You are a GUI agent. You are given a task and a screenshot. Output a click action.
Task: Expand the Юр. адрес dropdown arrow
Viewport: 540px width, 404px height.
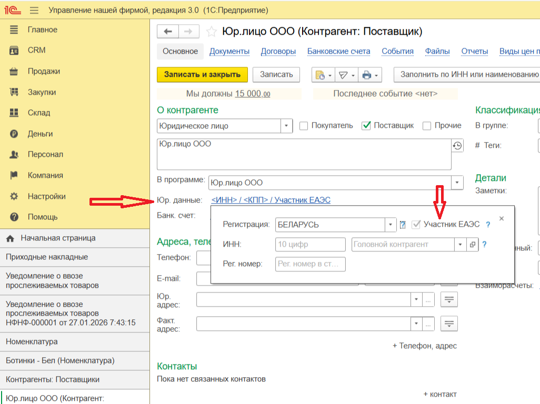click(x=416, y=299)
